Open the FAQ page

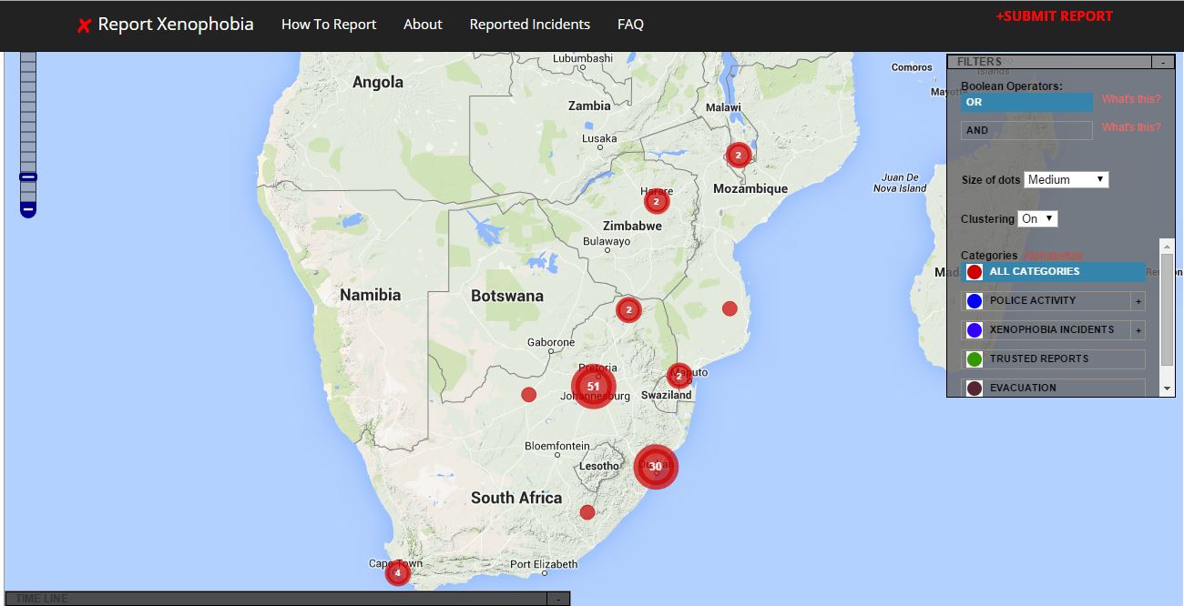[630, 25]
